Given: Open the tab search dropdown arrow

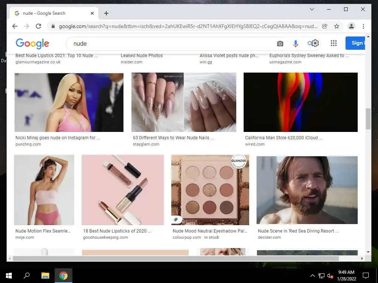Looking at the screenshot, I should (x=312, y=9).
